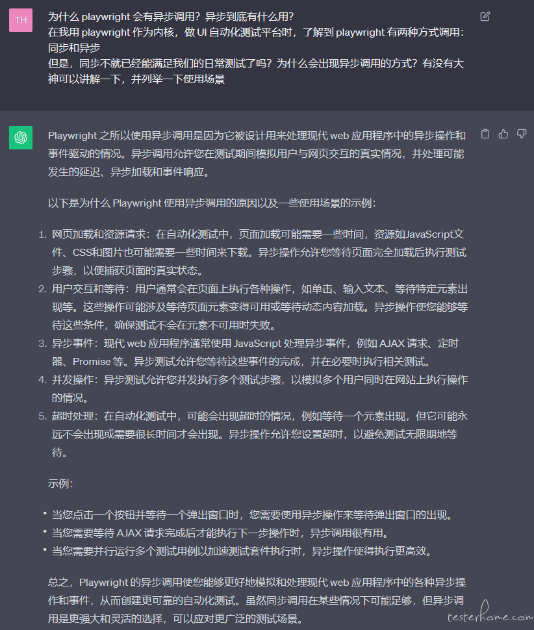Select list item 1 网页加载和资源请求

259,252
